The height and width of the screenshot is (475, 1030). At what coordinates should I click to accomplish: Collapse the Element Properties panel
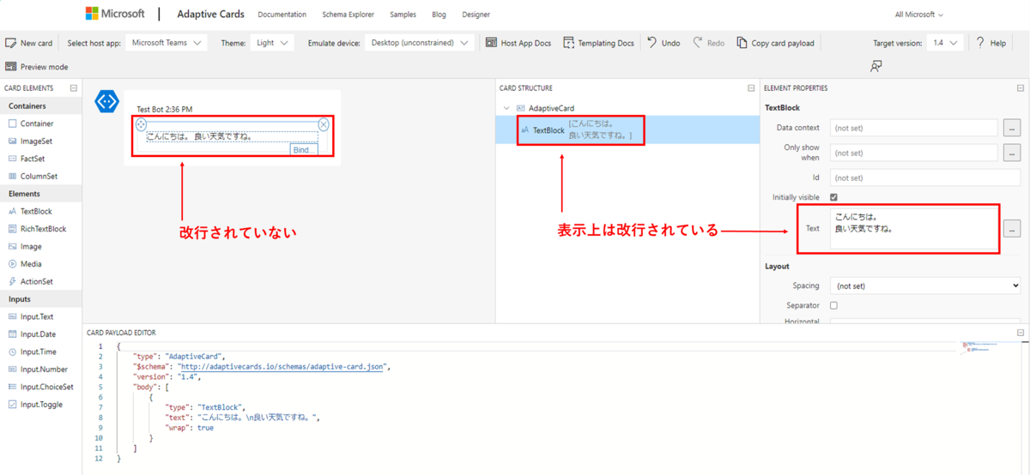(x=1021, y=88)
